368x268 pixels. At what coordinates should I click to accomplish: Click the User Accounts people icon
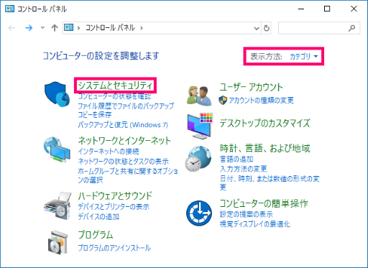pyautogui.click(x=199, y=96)
